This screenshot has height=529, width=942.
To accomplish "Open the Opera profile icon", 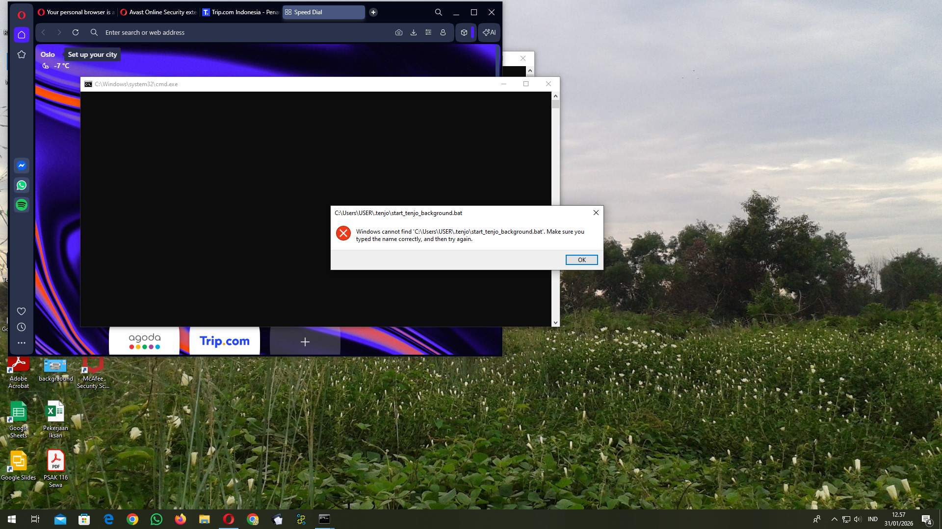I will [443, 32].
